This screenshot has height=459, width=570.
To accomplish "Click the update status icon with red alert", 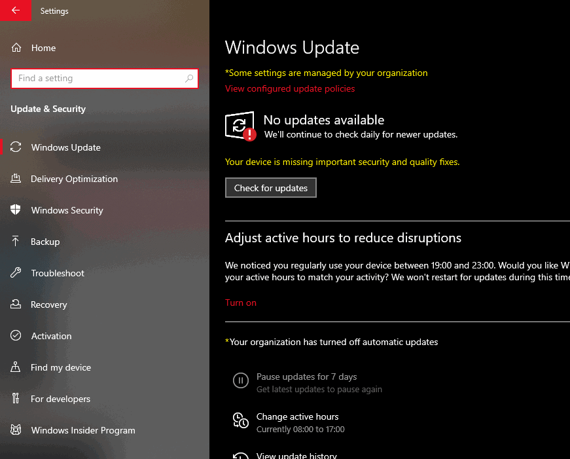I will (x=240, y=126).
